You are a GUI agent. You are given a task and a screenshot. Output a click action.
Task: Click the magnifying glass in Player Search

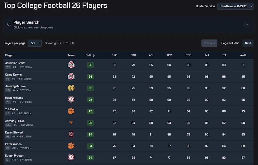coord(9,24)
